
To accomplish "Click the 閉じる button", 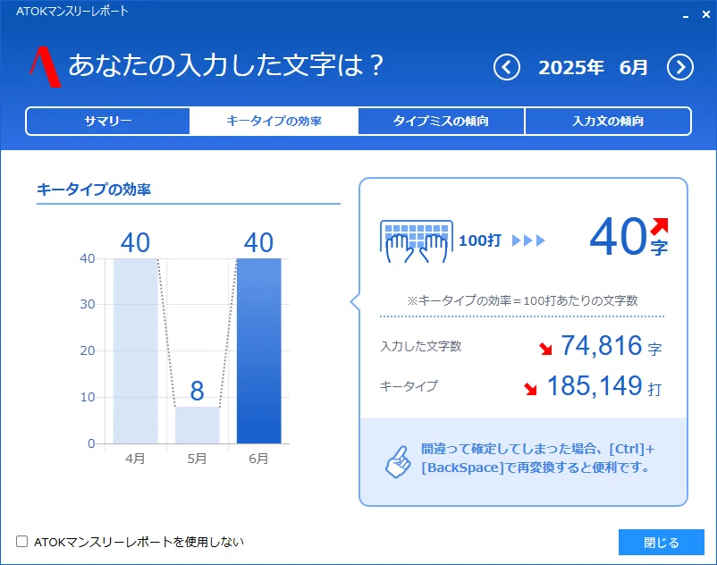I will [x=662, y=542].
